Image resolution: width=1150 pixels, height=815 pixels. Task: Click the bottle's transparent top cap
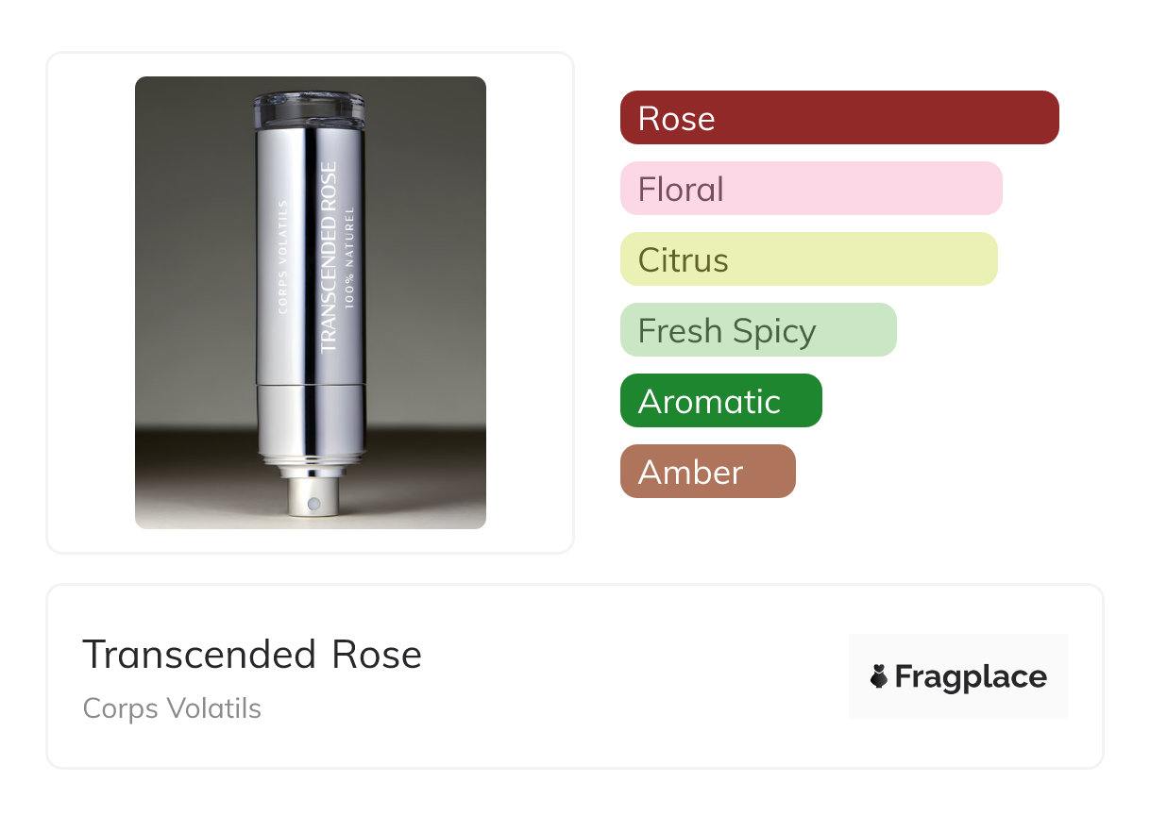pyautogui.click(x=309, y=108)
